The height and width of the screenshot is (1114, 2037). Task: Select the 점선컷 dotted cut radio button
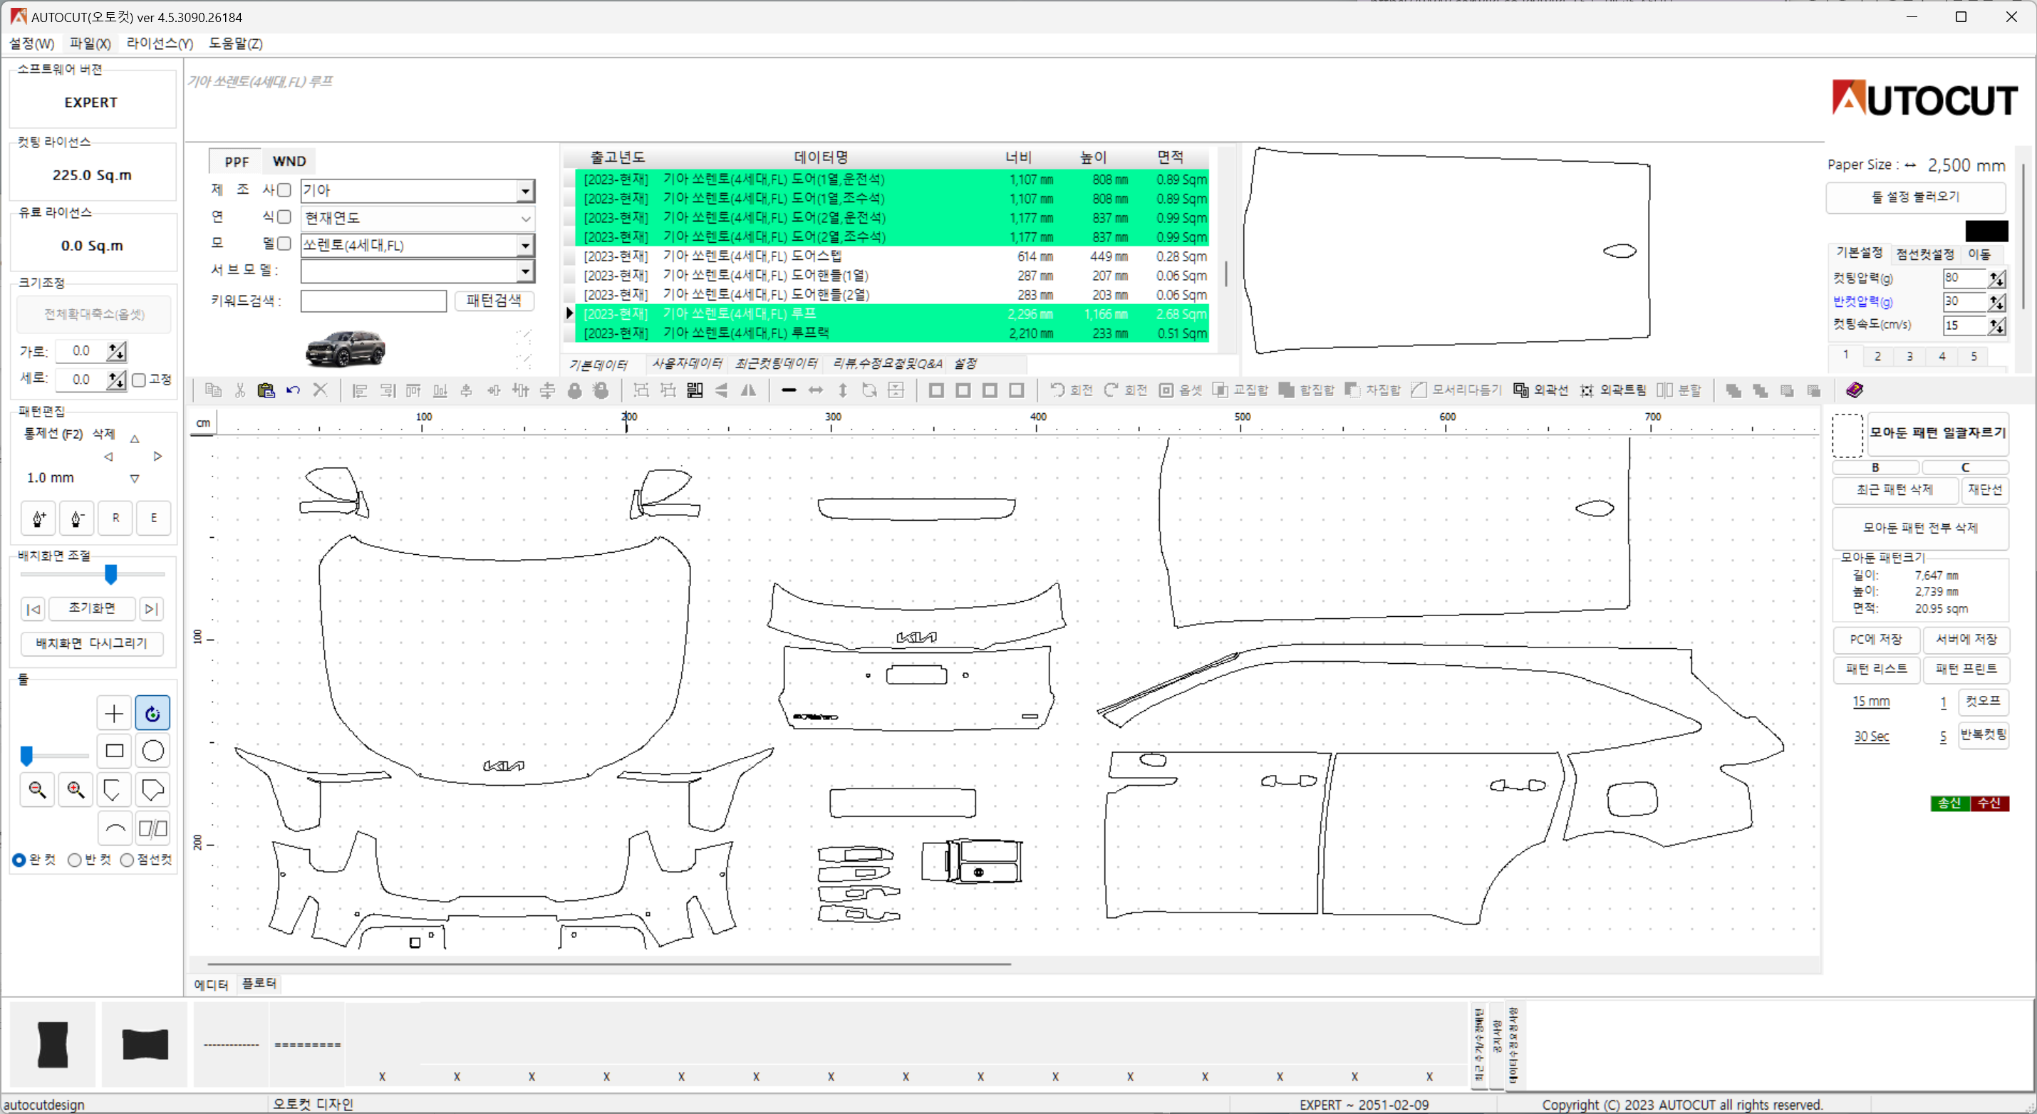[x=127, y=860]
